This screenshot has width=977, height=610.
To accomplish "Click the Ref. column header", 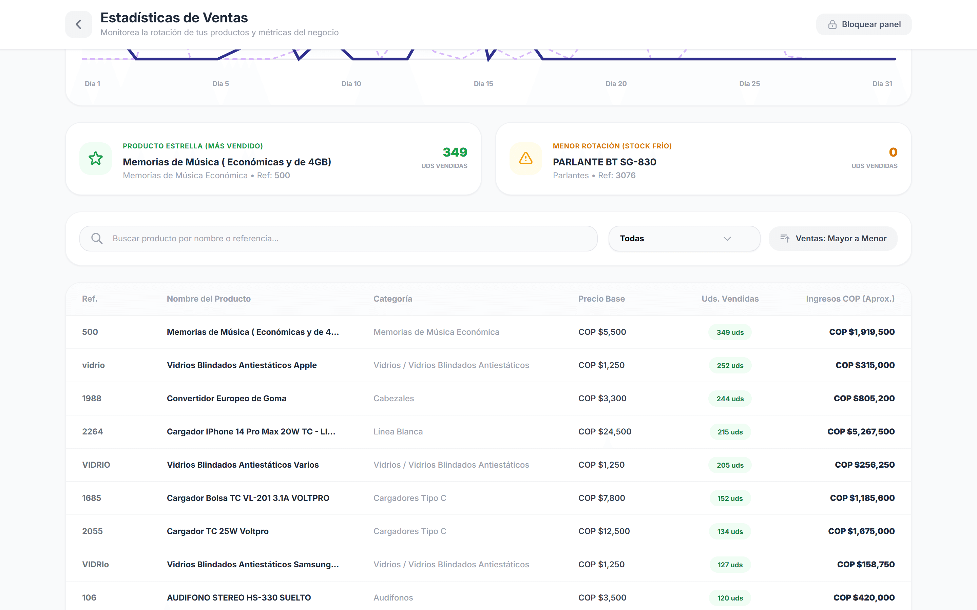I will [x=90, y=299].
